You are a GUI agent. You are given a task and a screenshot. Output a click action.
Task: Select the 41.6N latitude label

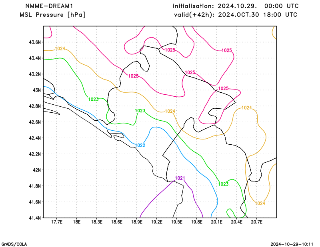point(35,202)
